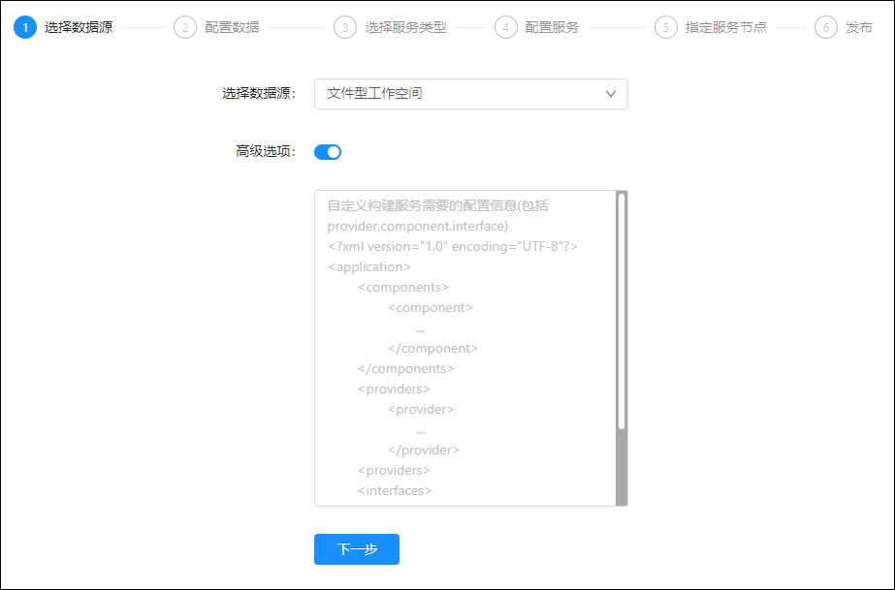Screen dimensions: 895x590
Task: Click the step 4 circle for 配置服务
Action: coord(506,27)
